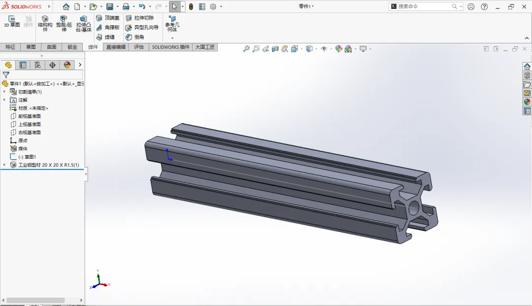This screenshot has height=306, width=532.
Task: Open the ConfigurationManager tab icon
Action: [37, 65]
